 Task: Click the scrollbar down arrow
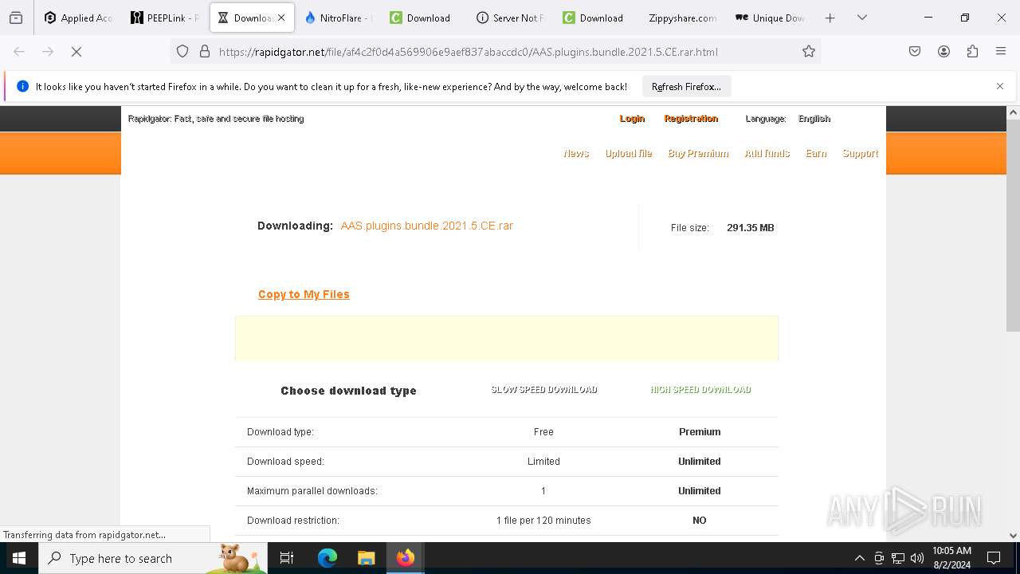[x=1013, y=536]
